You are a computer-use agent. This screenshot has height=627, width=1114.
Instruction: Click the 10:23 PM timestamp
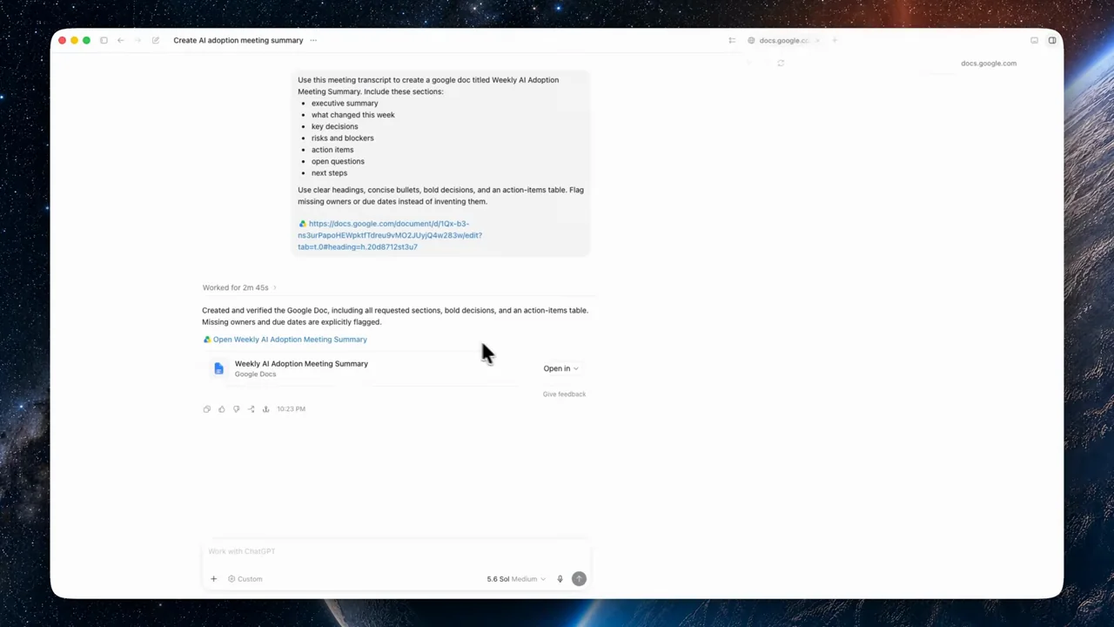pos(291,408)
